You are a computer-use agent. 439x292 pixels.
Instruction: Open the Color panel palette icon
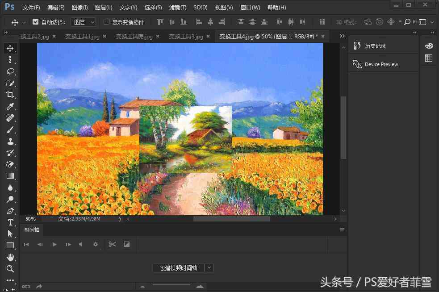429,46
